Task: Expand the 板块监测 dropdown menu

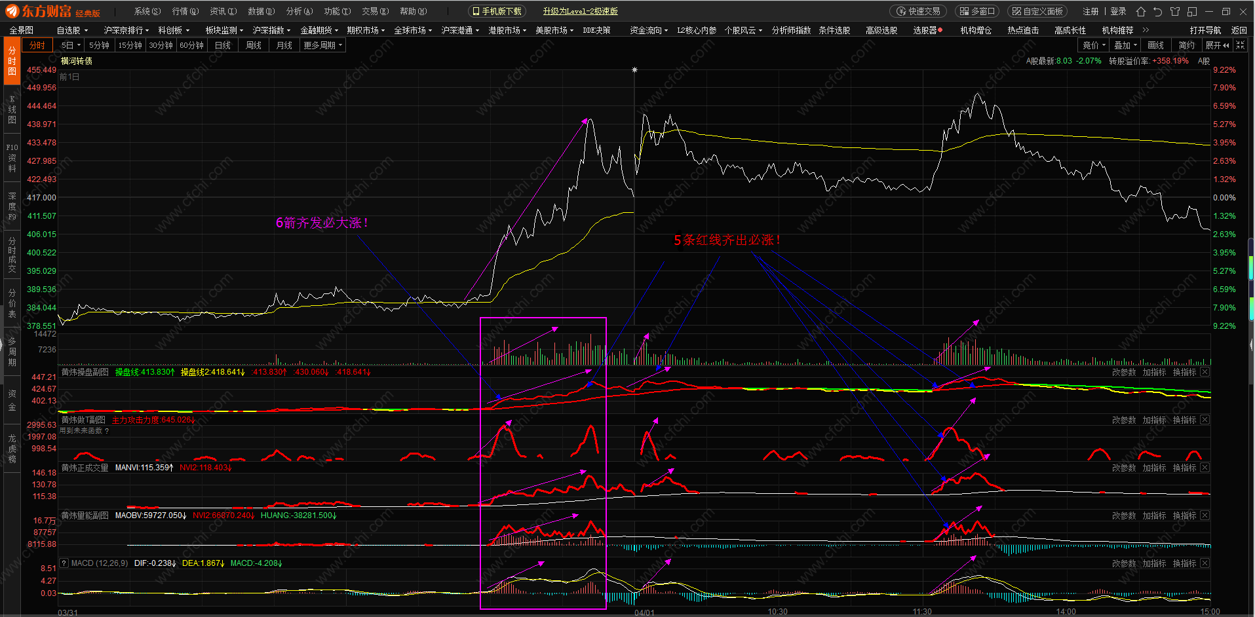Action: pyautogui.click(x=224, y=30)
